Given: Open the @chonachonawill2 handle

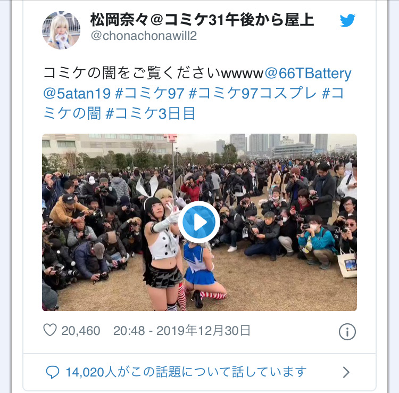Looking at the screenshot, I should tap(144, 36).
